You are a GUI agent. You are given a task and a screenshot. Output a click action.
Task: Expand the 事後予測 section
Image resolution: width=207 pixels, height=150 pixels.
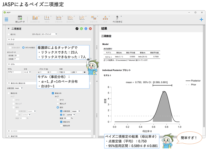pyautogui.click(x=49, y=136)
